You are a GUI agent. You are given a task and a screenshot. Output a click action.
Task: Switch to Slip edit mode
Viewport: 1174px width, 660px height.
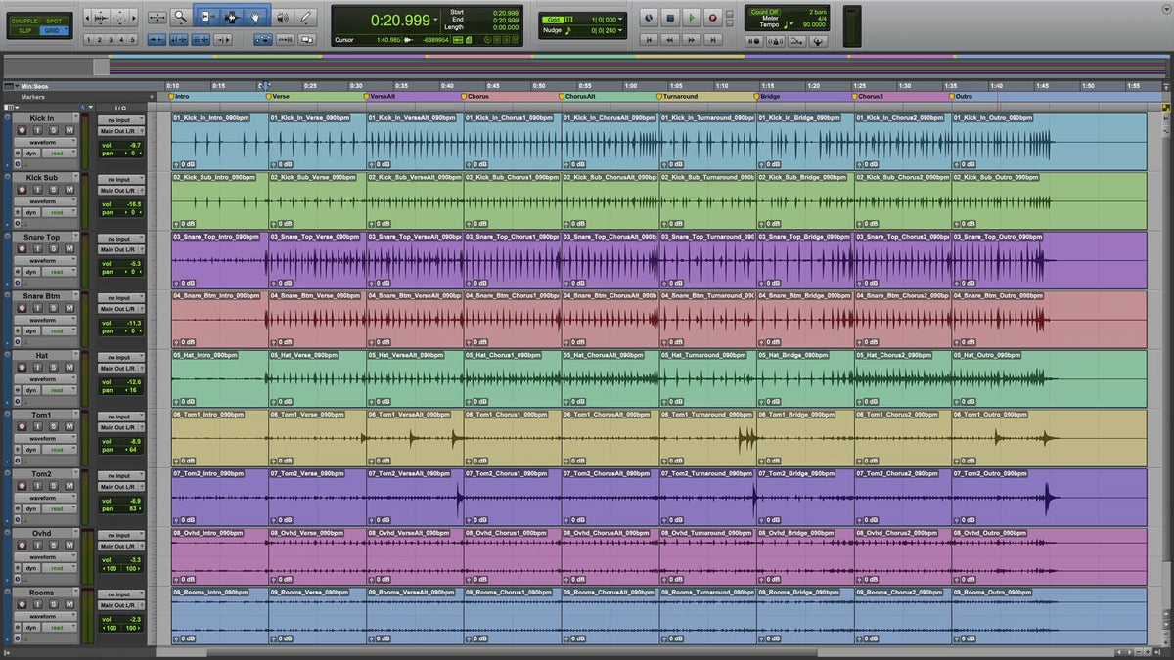(24, 30)
